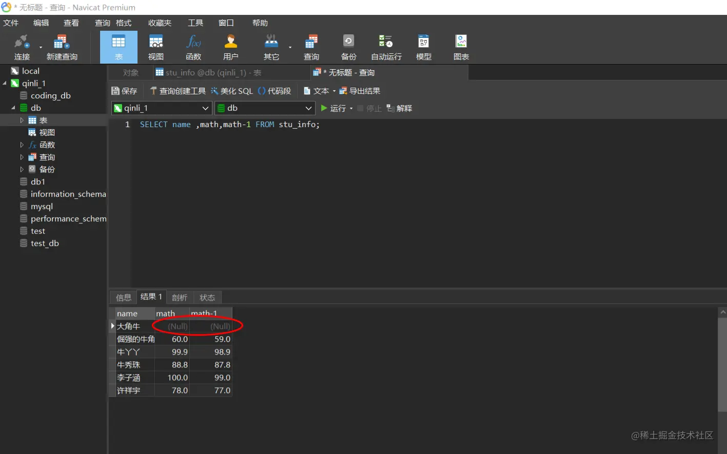Viewport: 727px width, 454px height.
Task: Click the New Query (新建查询) icon
Action: (62, 47)
